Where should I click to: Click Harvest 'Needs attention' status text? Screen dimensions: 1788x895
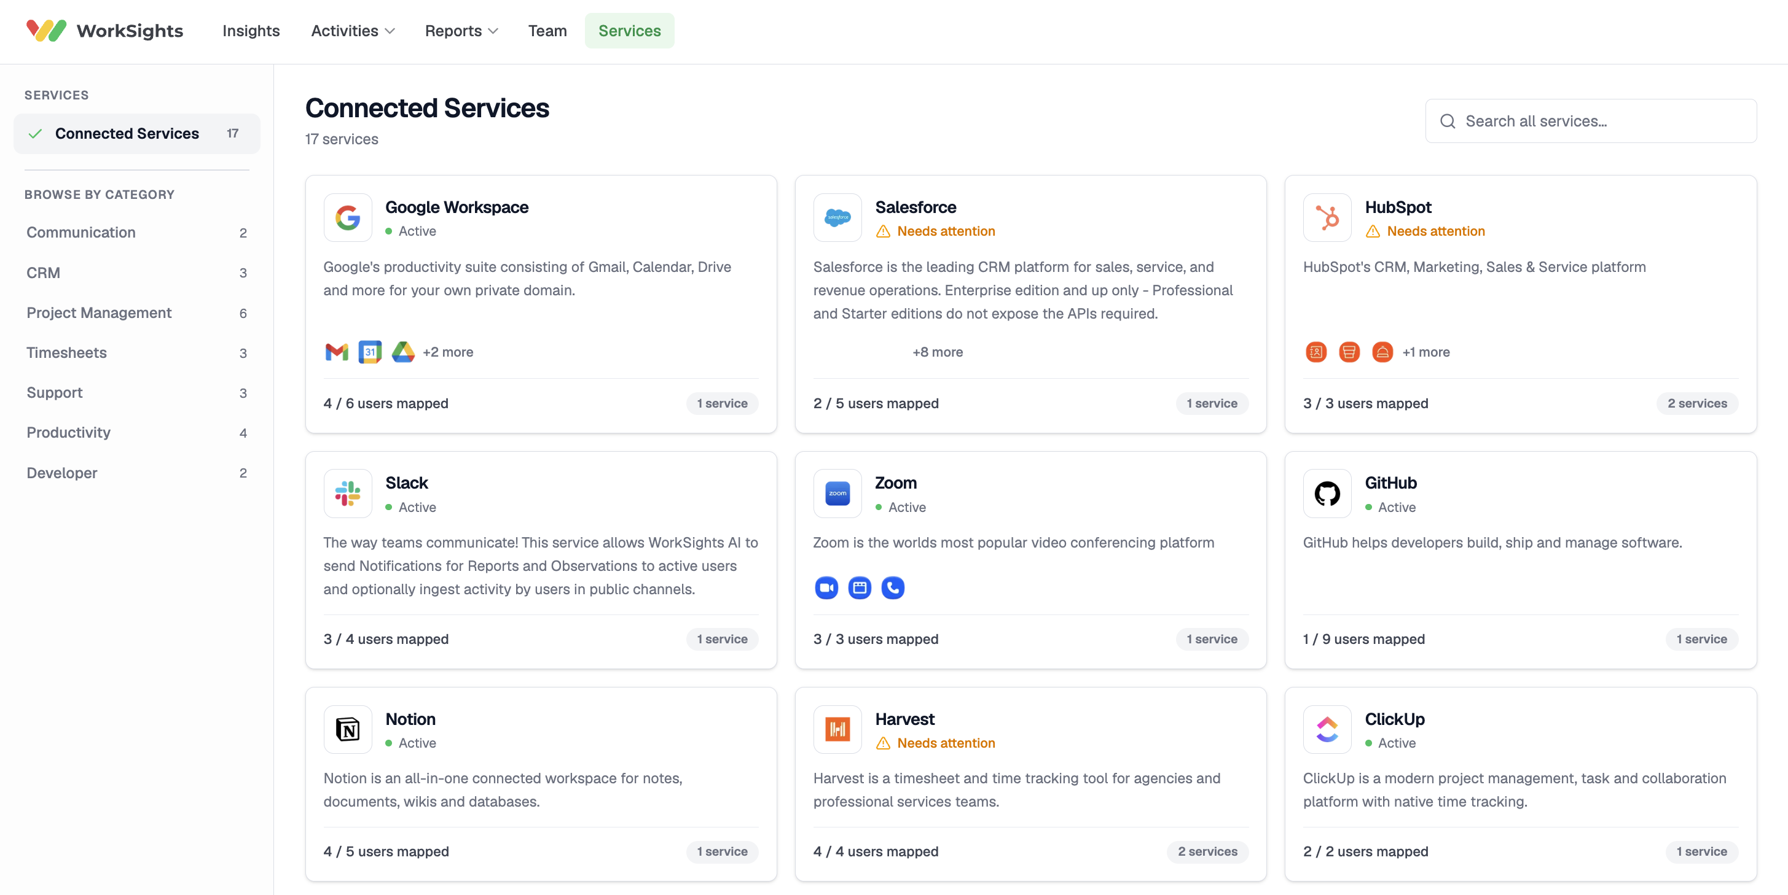946,743
